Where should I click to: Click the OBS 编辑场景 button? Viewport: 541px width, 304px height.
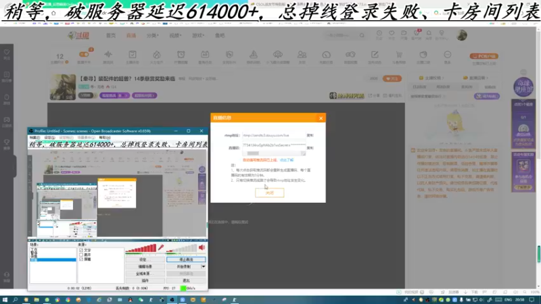pyautogui.click(x=145, y=266)
